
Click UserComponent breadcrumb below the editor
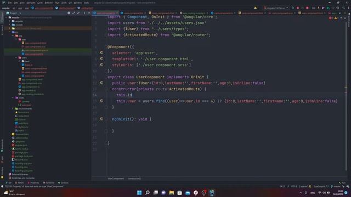click(x=116, y=179)
